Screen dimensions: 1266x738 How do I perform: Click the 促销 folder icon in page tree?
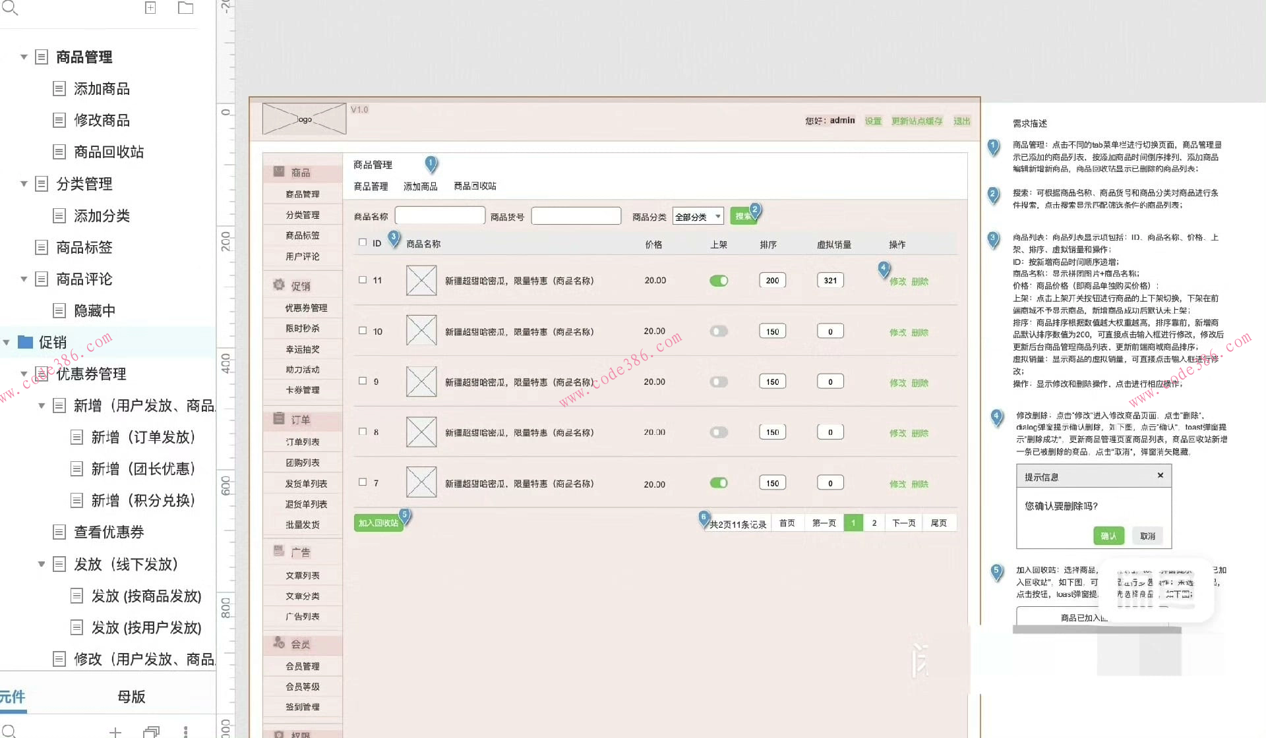(25, 342)
